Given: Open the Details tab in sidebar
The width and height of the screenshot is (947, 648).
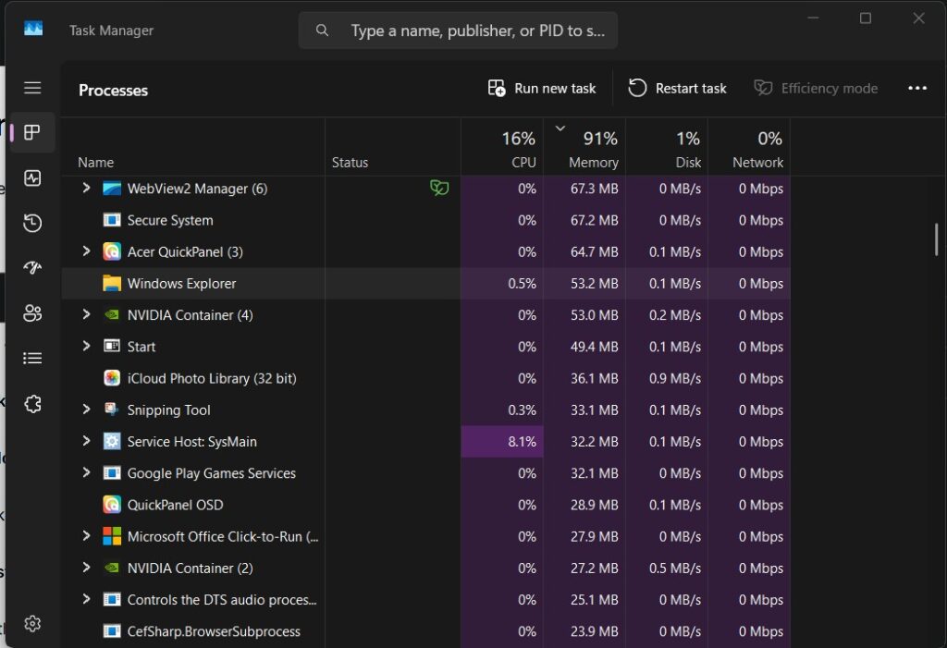Looking at the screenshot, I should click(x=32, y=358).
